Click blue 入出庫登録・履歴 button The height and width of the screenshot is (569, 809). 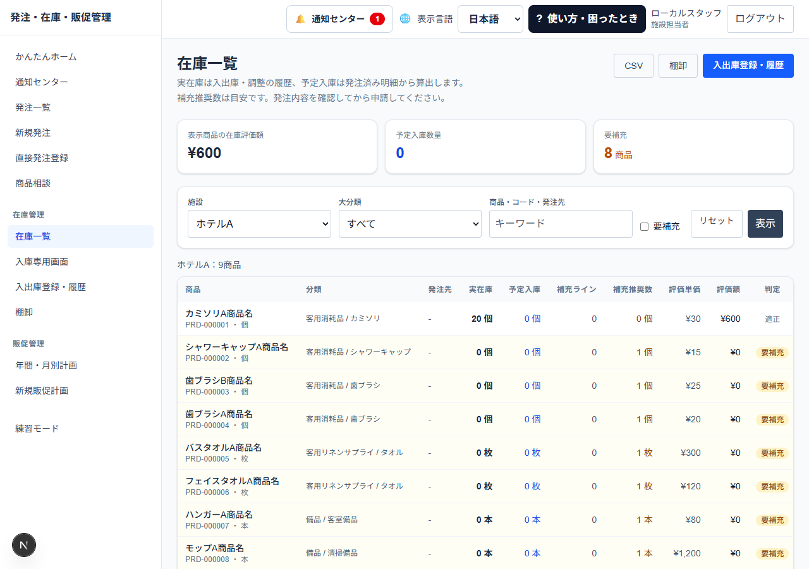748,66
